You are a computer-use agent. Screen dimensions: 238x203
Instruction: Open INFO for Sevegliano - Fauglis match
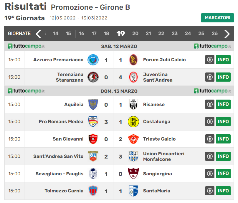[x=223, y=174]
